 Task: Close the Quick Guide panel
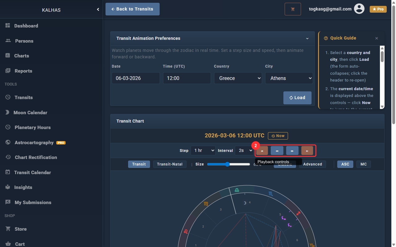(377, 38)
